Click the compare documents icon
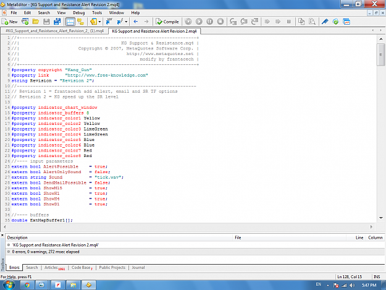Screen dimensions: 386x290 pyautogui.click(x=301, y=22)
